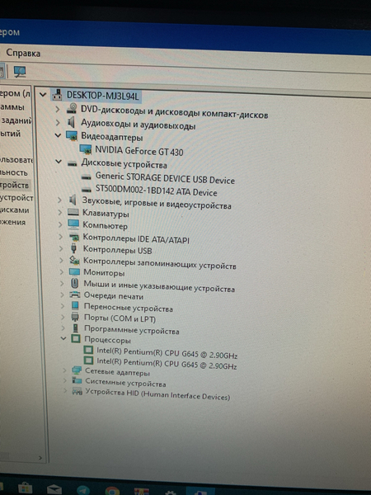Click the NVIDIA GeForce GT 430 adapter icon
The width and height of the screenshot is (371, 495).
click(86, 149)
